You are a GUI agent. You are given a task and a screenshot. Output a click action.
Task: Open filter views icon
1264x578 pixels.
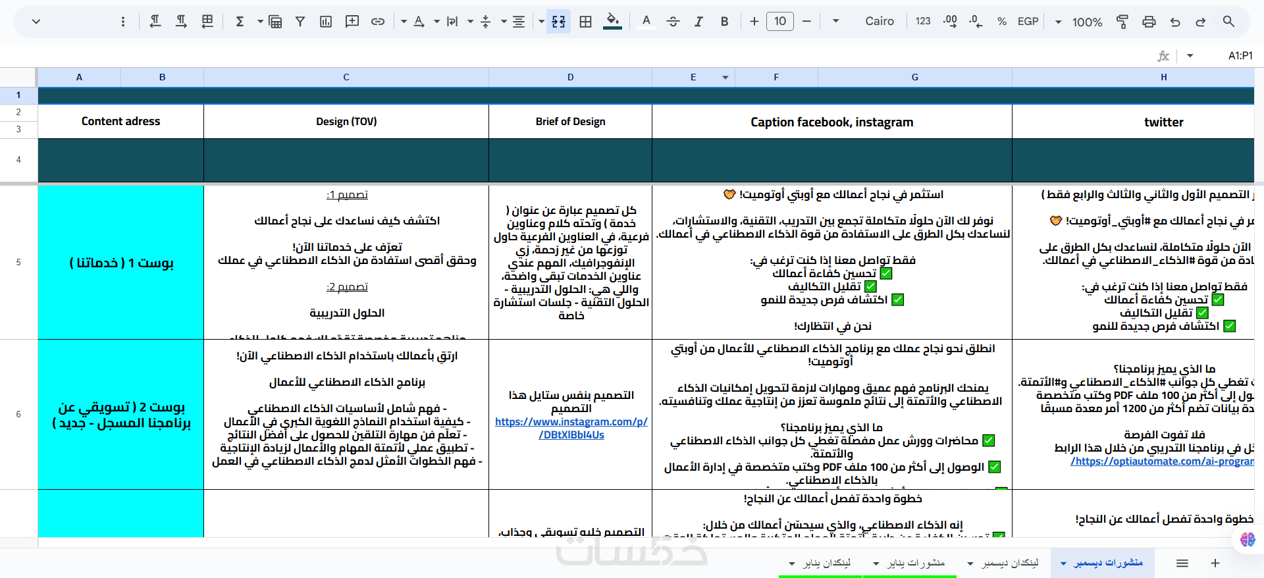tap(275, 22)
